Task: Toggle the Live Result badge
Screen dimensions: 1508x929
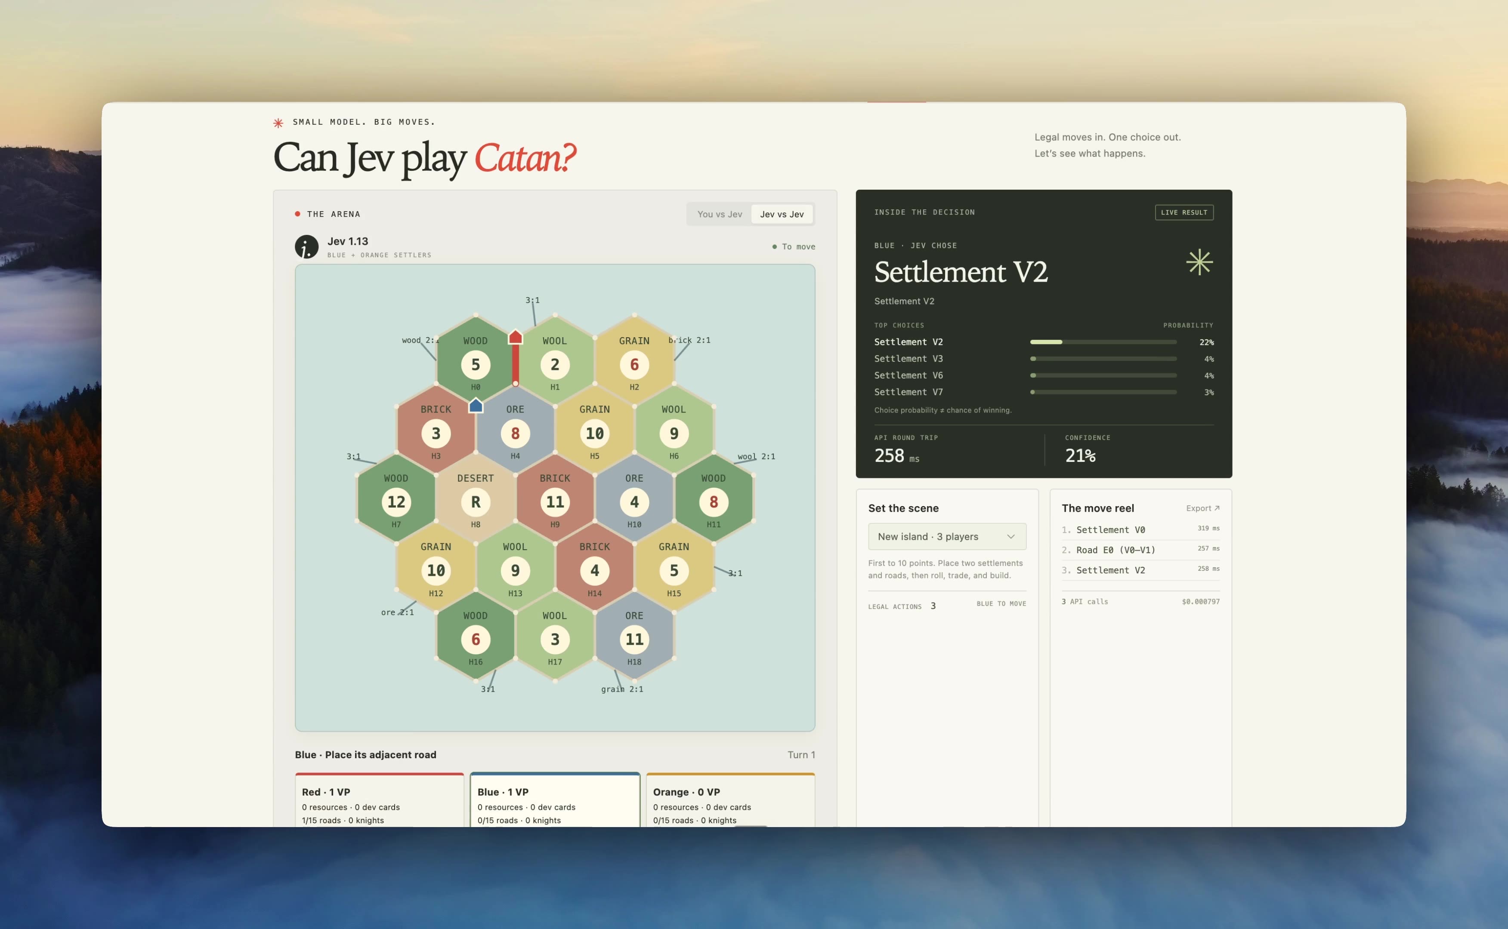Action: tap(1184, 212)
